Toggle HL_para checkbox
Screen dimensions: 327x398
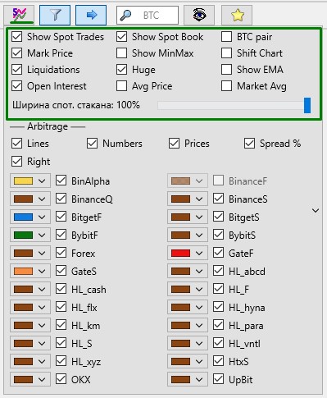point(218,325)
